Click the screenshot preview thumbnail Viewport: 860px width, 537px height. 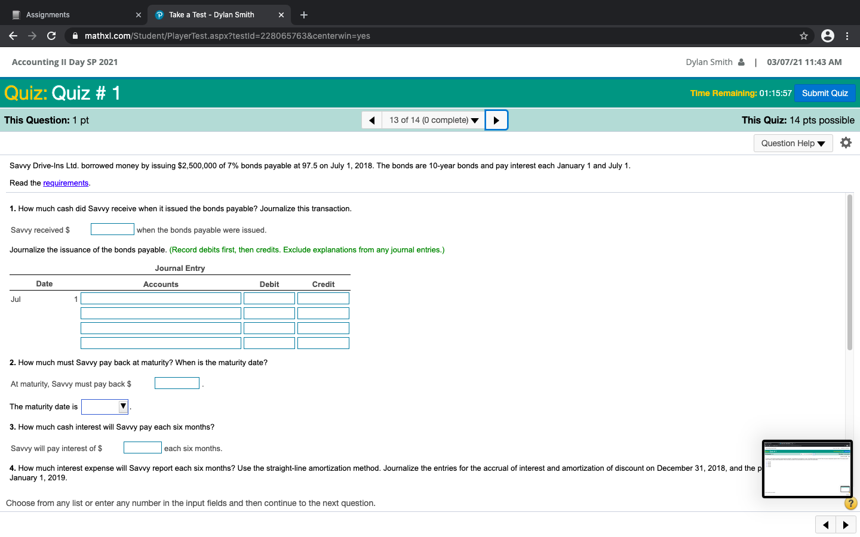pyautogui.click(x=807, y=469)
